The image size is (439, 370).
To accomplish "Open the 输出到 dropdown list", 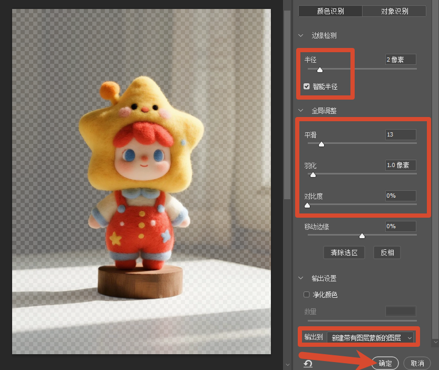I will coord(370,337).
